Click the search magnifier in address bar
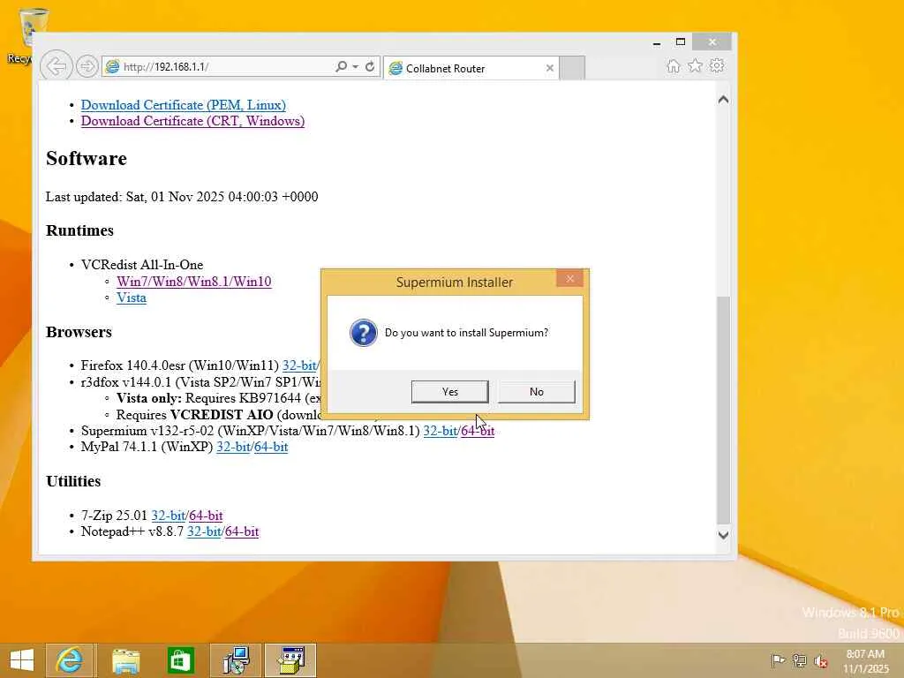The width and height of the screenshot is (904, 678). [342, 67]
